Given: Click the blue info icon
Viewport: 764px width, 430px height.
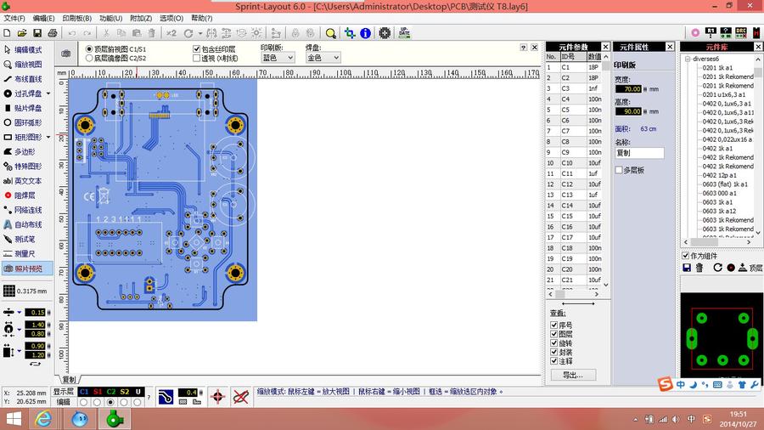Looking at the screenshot, I should pos(365,33).
